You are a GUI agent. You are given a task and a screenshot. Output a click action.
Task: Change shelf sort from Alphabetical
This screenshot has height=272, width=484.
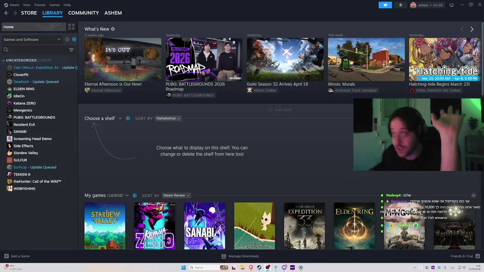[x=168, y=118]
